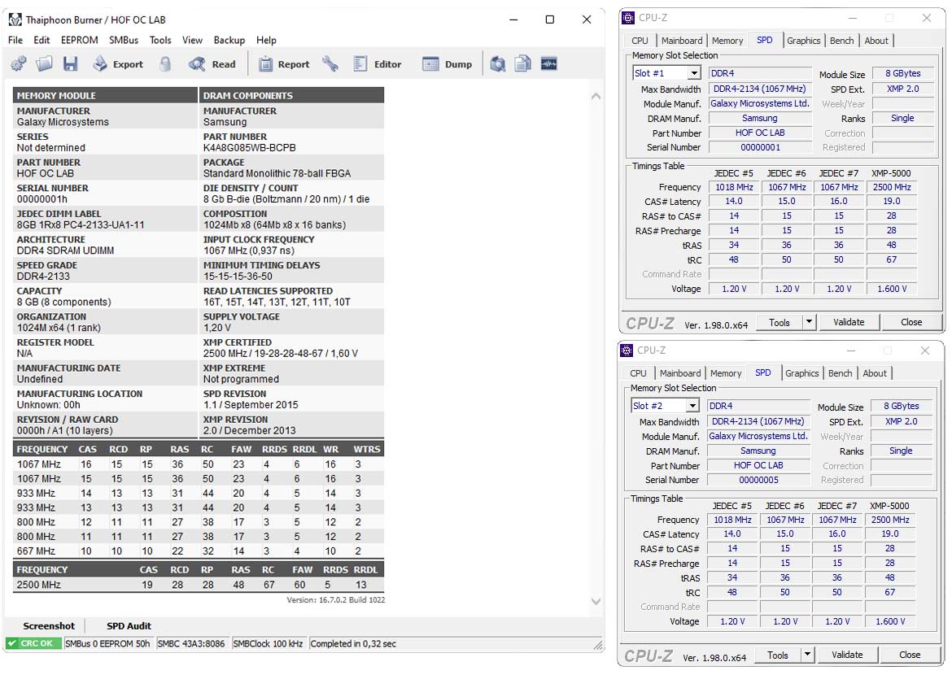Click Close button in upper CPU-Z window

911,322
